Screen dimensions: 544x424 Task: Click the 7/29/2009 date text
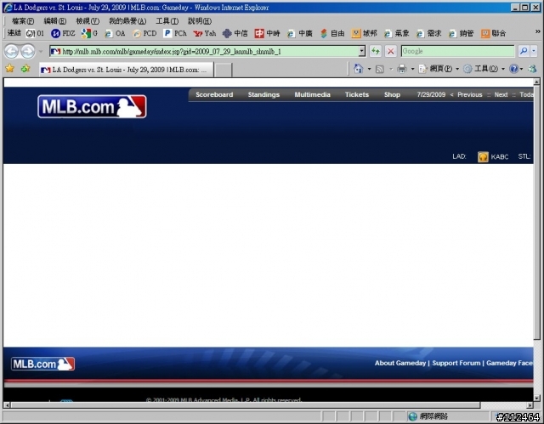(x=431, y=94)
